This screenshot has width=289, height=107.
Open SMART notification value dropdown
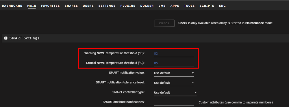point(174,73)
